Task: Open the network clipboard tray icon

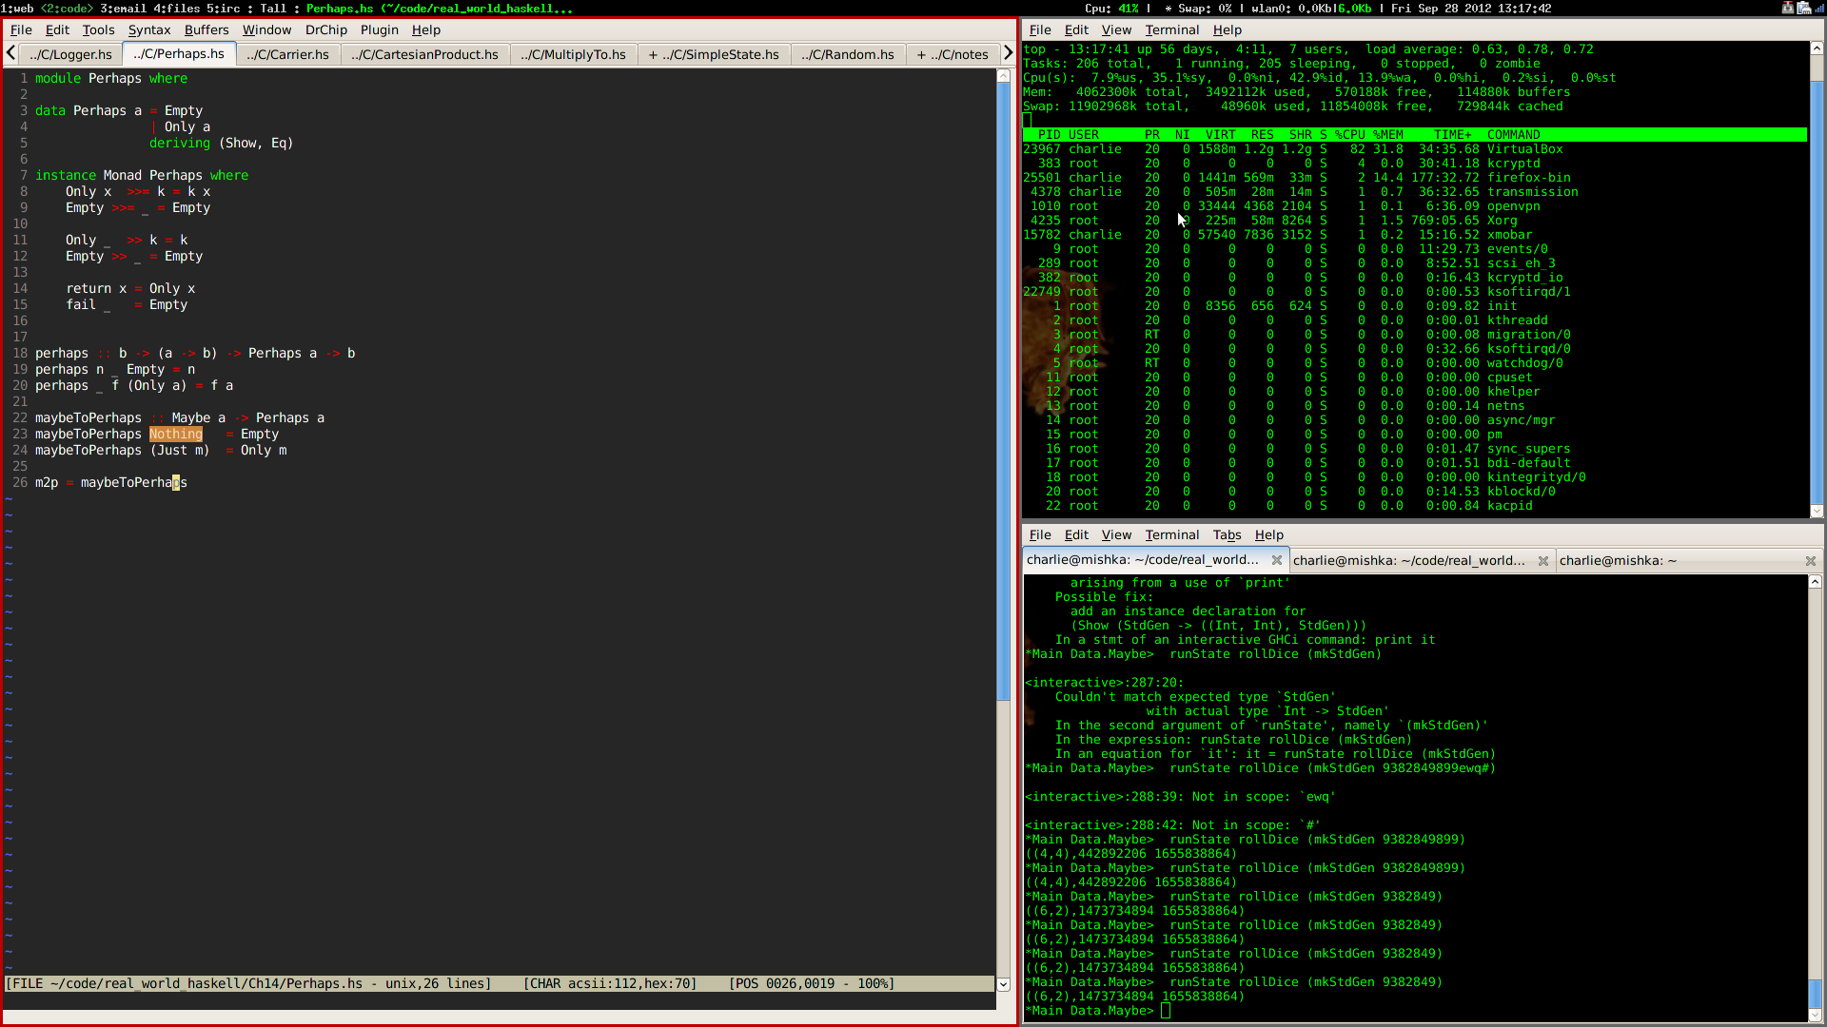Action: 1804,8
